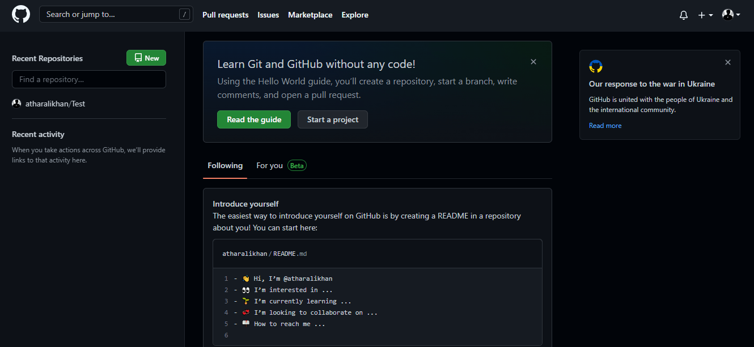The height and width of the screenshot is (347, 754).
Task: Open the Read more link
Action: click(x=605, y=126)
